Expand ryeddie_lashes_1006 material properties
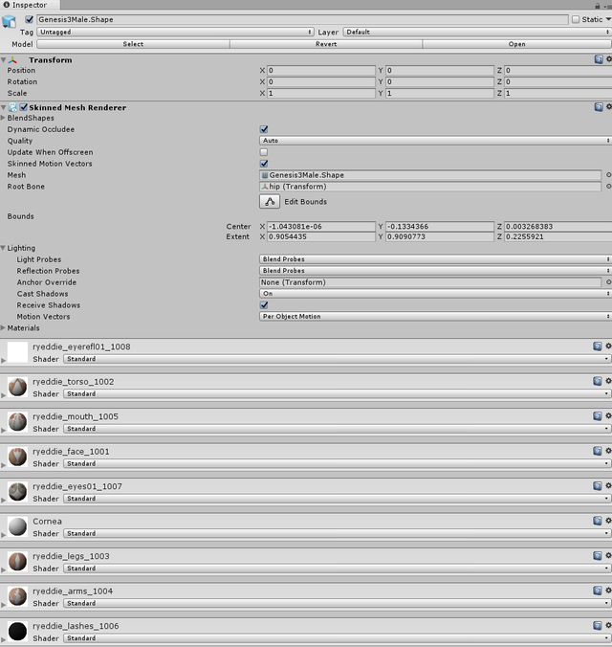 pos(3,639)
